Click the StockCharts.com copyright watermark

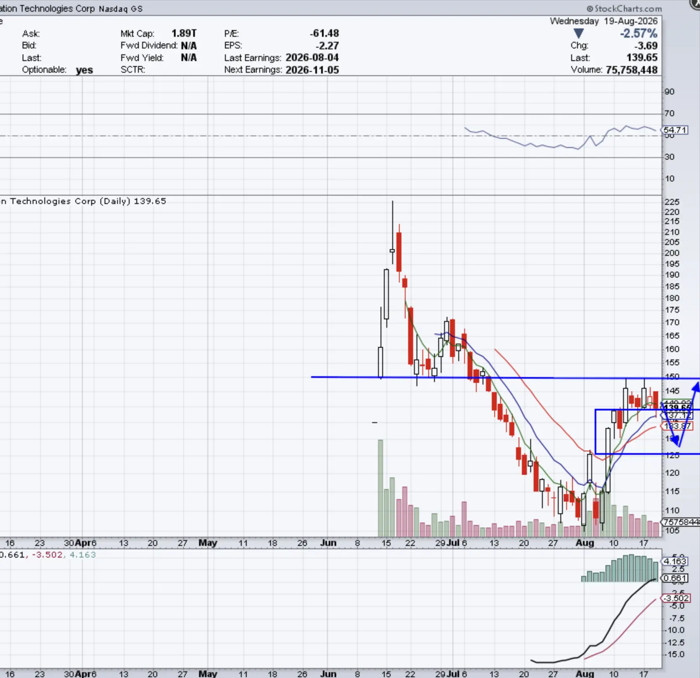pyautogui.click(x=624, y=8)
